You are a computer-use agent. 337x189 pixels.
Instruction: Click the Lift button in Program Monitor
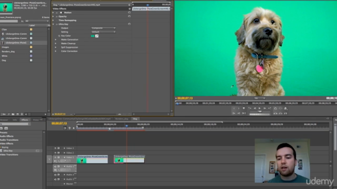[275, 113]
